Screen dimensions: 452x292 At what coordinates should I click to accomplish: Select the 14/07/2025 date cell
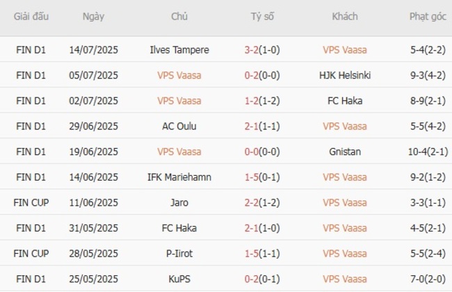[93, 50]
